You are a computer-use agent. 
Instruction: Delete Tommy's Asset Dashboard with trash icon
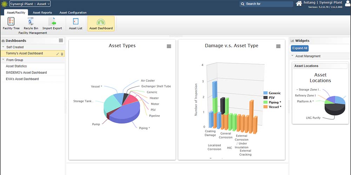pos(62,54)
